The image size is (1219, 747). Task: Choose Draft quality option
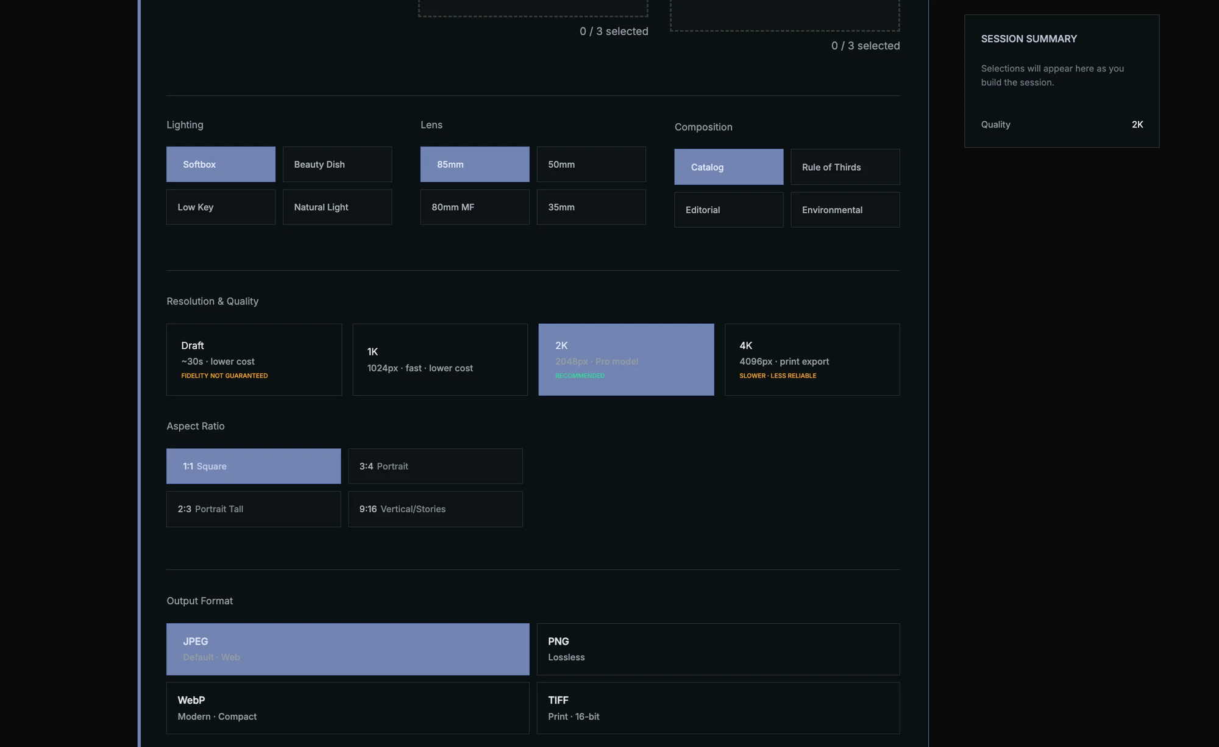click(254, 360)
